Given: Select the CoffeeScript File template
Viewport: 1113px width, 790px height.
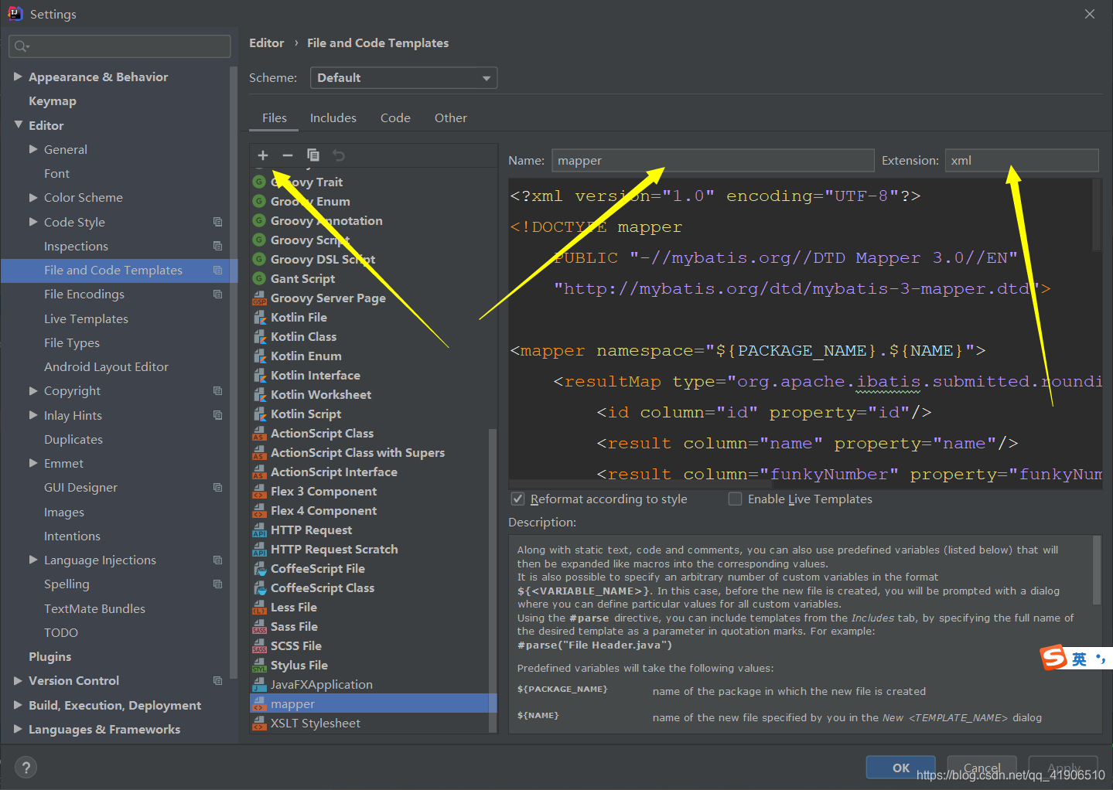Looking at the screenshot, I should click(x=318, y=568).
